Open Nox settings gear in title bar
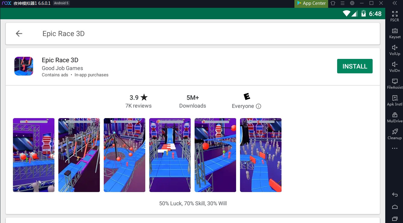 (352, 3)
